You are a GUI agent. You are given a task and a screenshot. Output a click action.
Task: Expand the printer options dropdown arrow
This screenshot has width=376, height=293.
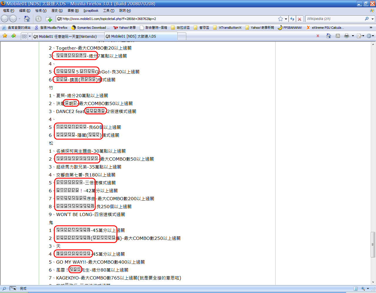pos(352,36)
